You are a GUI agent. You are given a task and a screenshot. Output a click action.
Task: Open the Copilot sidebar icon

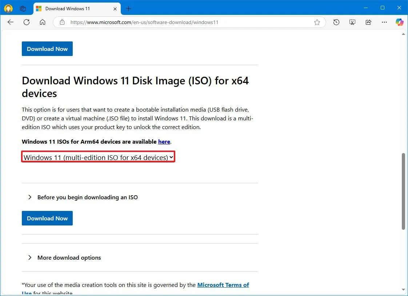point(399,22)
